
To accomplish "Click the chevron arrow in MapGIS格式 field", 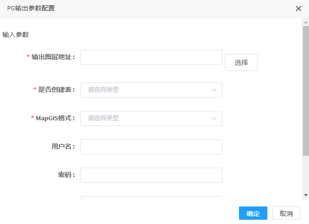I will [x=214, y=118].
